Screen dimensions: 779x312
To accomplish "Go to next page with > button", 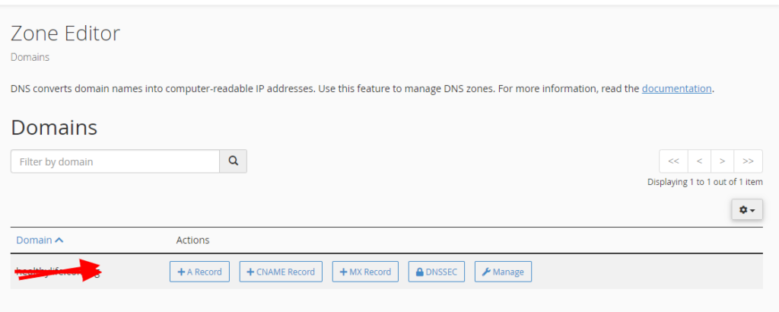I will (x=723, y=161).
